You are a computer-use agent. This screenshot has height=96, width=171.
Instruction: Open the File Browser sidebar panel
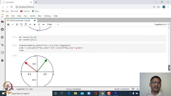(x=2, y=22)
